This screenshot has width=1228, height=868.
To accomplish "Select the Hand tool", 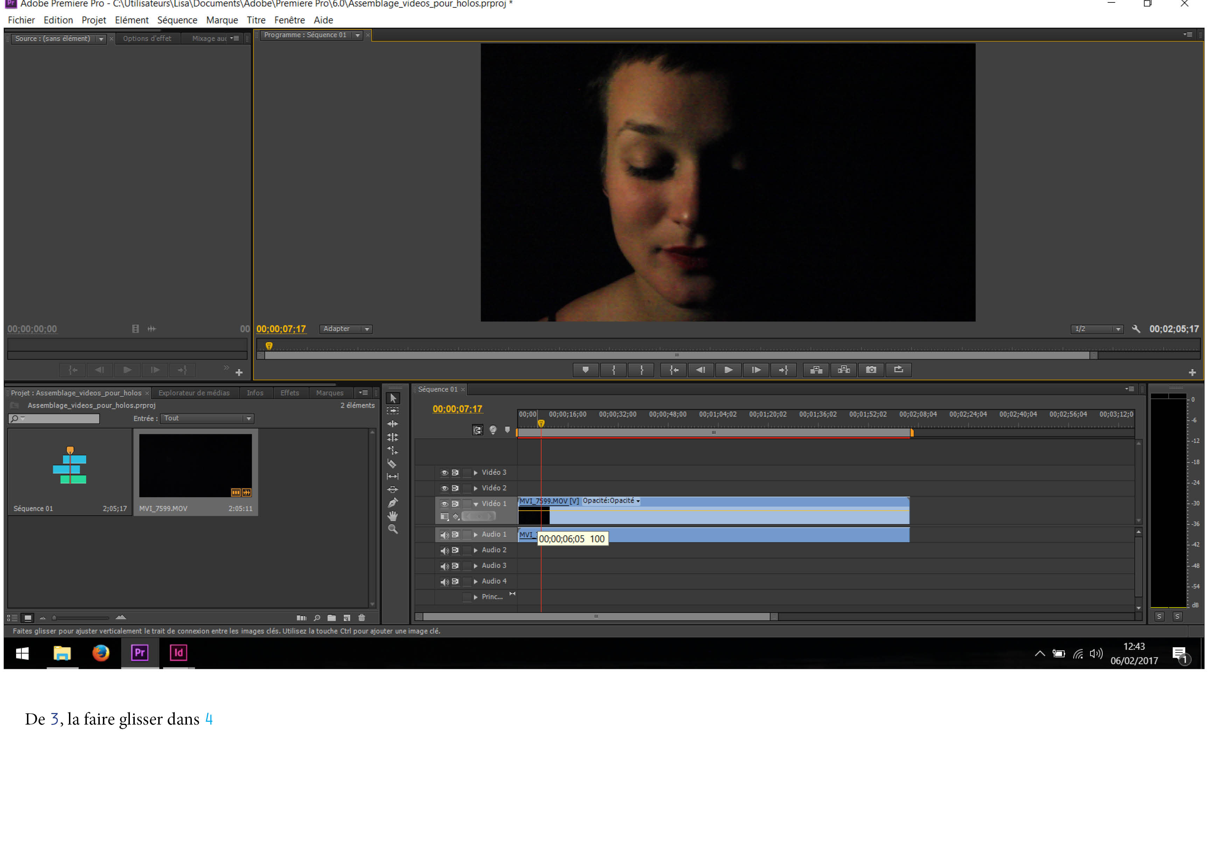I will click(392, 516).
